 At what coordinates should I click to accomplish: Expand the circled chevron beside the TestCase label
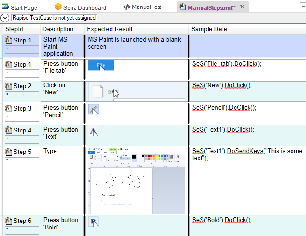5,18
